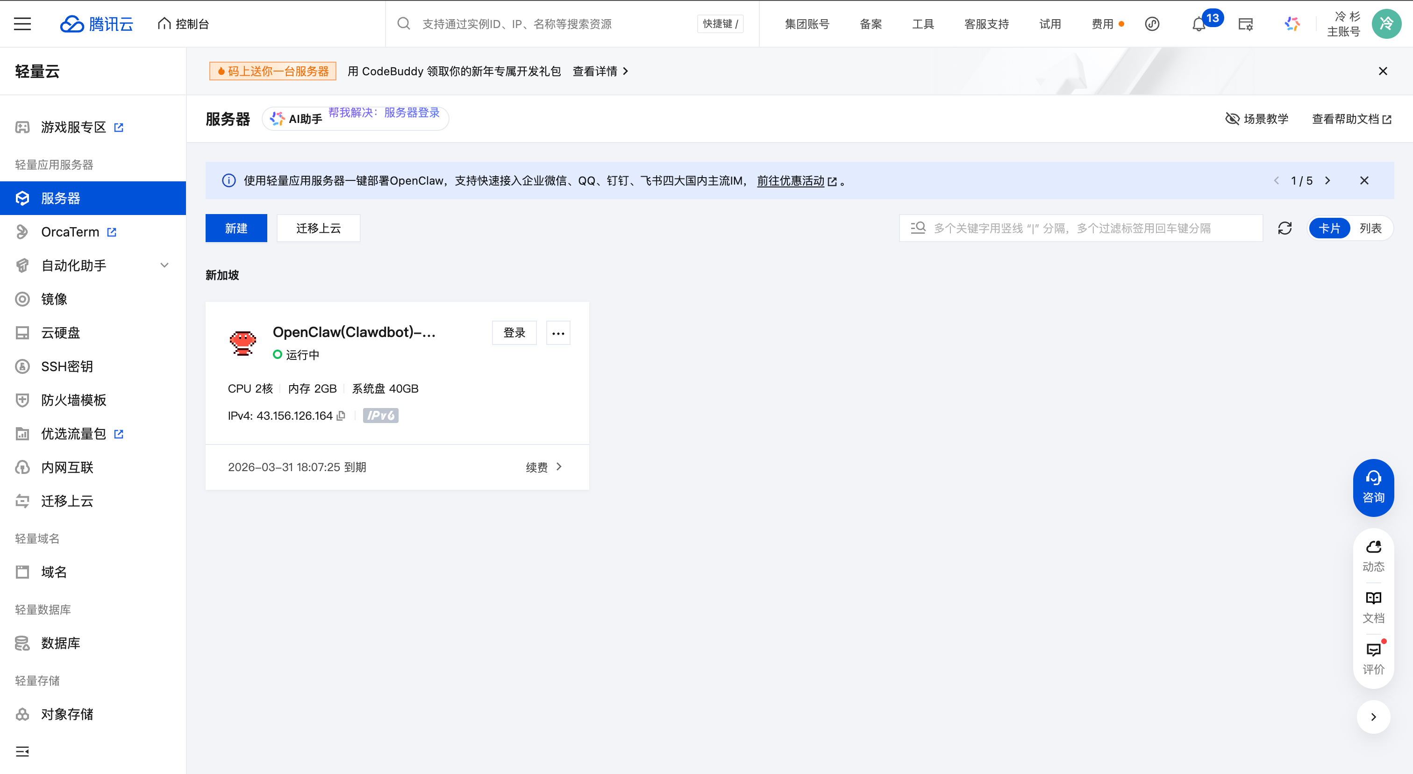
Task: Copy the server IPv4 address
Action: click(341, 415)
